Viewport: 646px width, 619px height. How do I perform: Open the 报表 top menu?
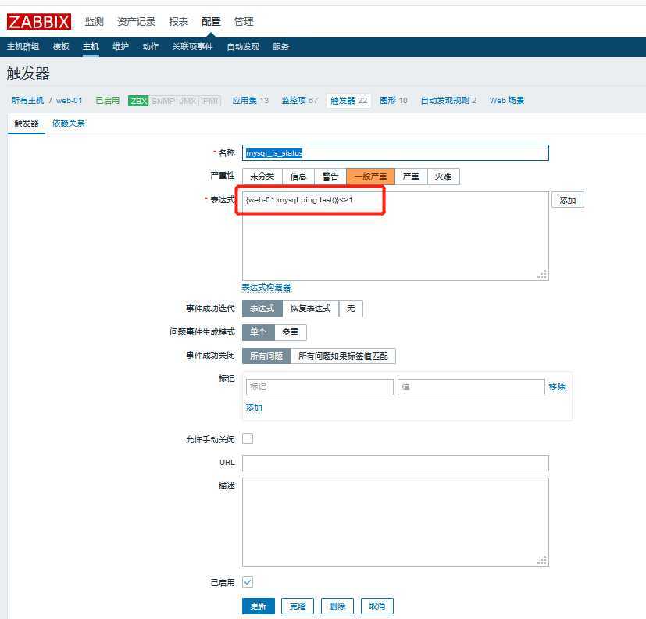click(x=178, y=21)
